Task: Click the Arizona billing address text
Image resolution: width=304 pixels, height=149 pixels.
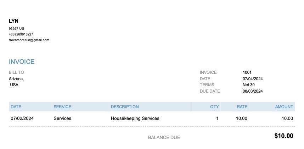Action: (16, 79)
